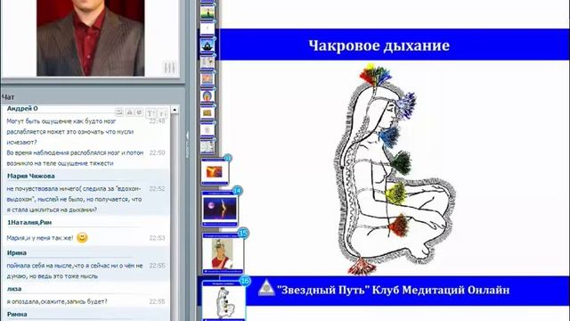The image size is (570, 321).
Task: Click the 22:52 timestamp in chat
Action: (x=157, y=188)
